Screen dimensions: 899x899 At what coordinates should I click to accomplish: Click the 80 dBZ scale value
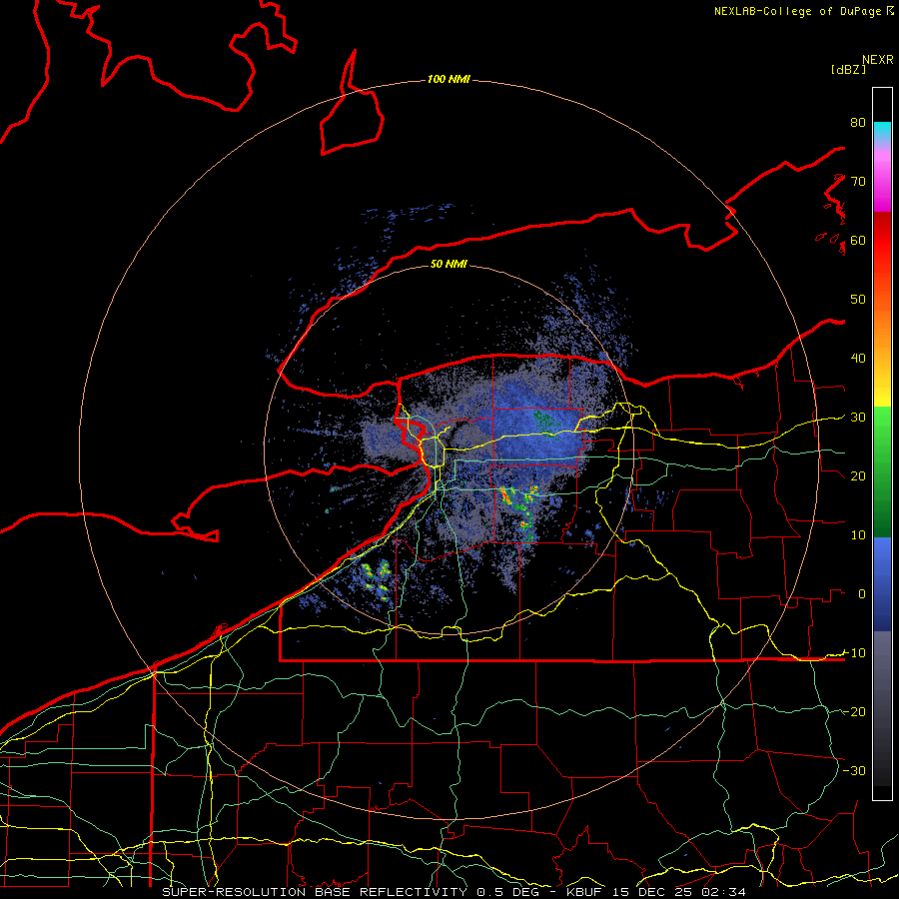tap(858, 123)
